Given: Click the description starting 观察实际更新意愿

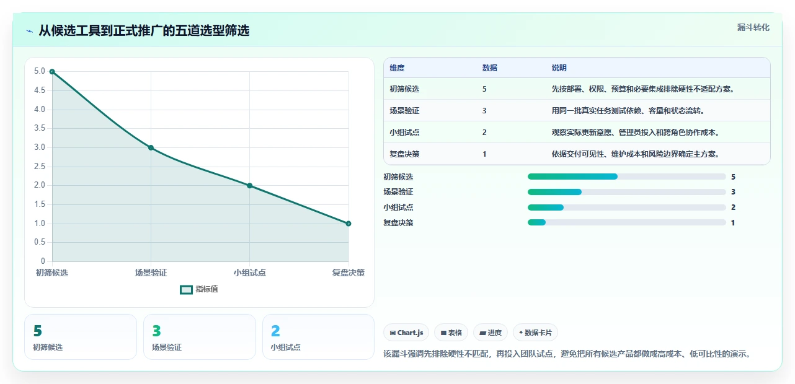Looking at the screenshot, I should (x=635, y=133).
